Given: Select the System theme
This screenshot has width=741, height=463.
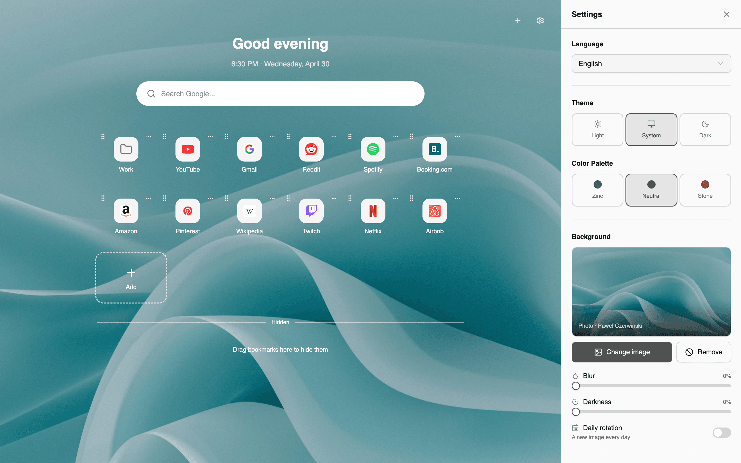Looking at the screenshot, I should coord(651,130).
